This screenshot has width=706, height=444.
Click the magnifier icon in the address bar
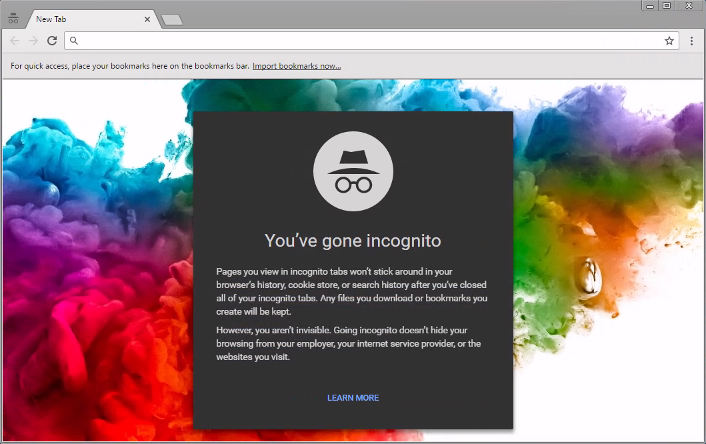(74, 41)
